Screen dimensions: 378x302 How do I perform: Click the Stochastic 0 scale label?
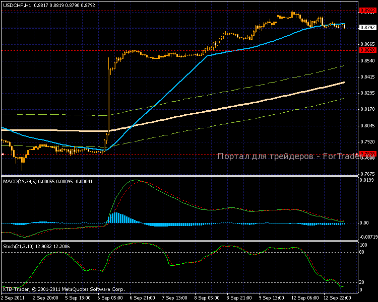click(361, 290)
